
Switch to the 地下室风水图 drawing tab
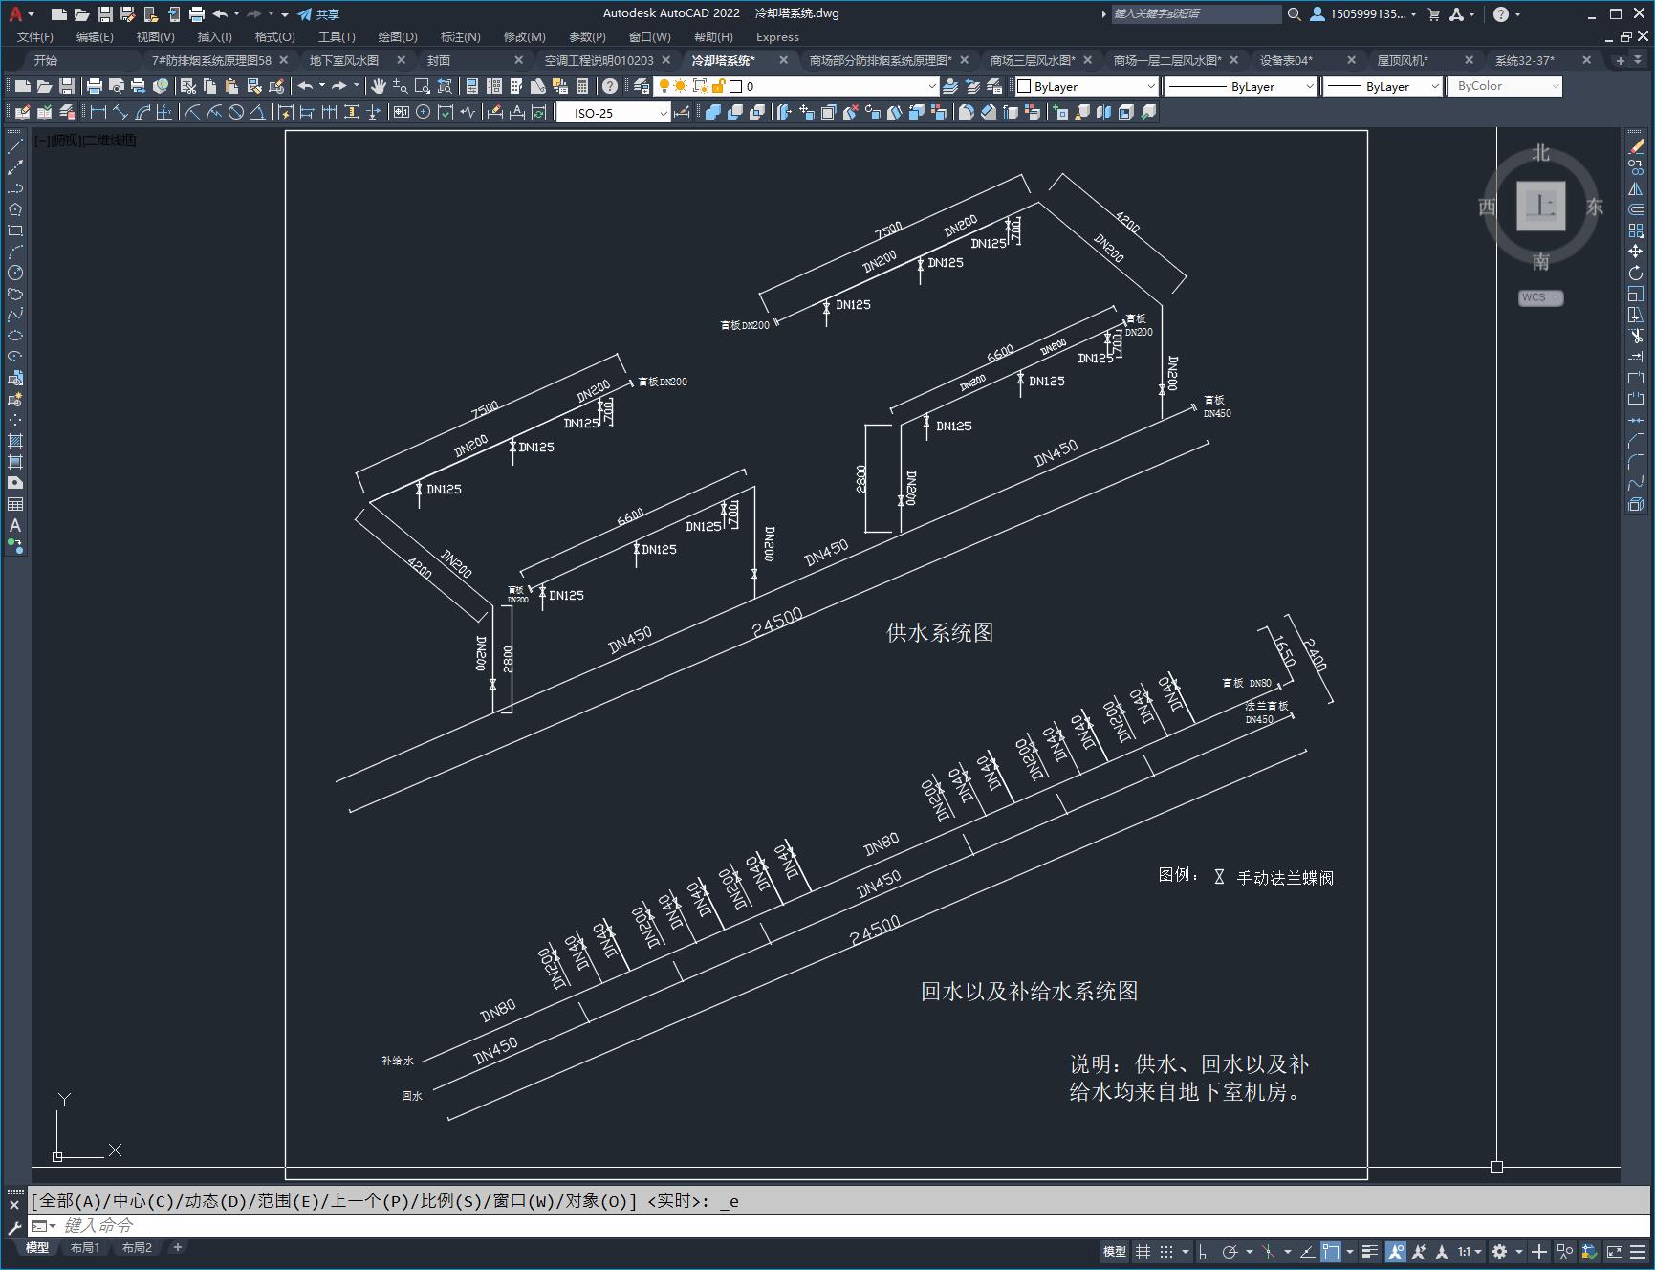click(x=344, y=60)
